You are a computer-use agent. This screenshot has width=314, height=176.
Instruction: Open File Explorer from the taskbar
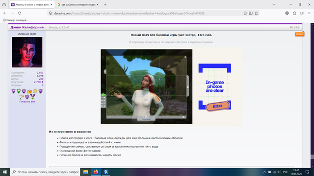point(85,172)
